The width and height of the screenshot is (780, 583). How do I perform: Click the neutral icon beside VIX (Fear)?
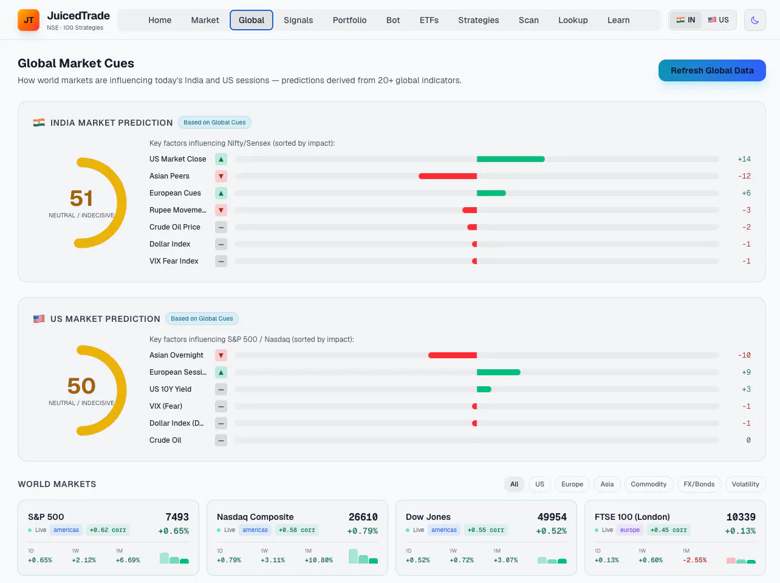pyautogui.click(x=221, y=406)
